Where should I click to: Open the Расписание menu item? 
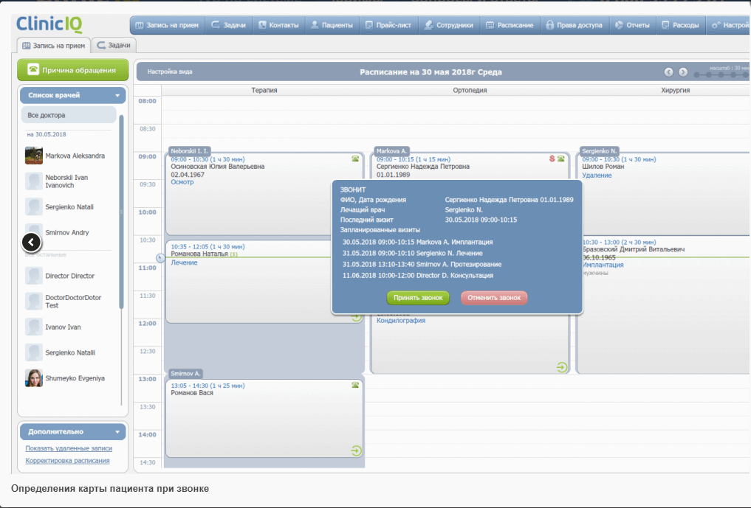[x=510, y=25]
